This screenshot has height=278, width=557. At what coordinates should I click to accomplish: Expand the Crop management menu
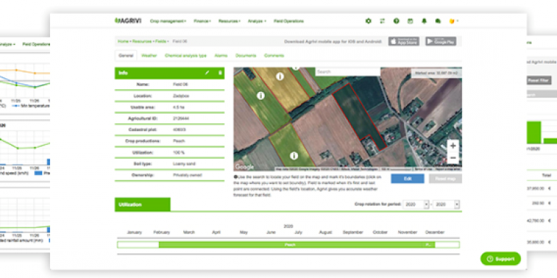(x=168, y=21)
